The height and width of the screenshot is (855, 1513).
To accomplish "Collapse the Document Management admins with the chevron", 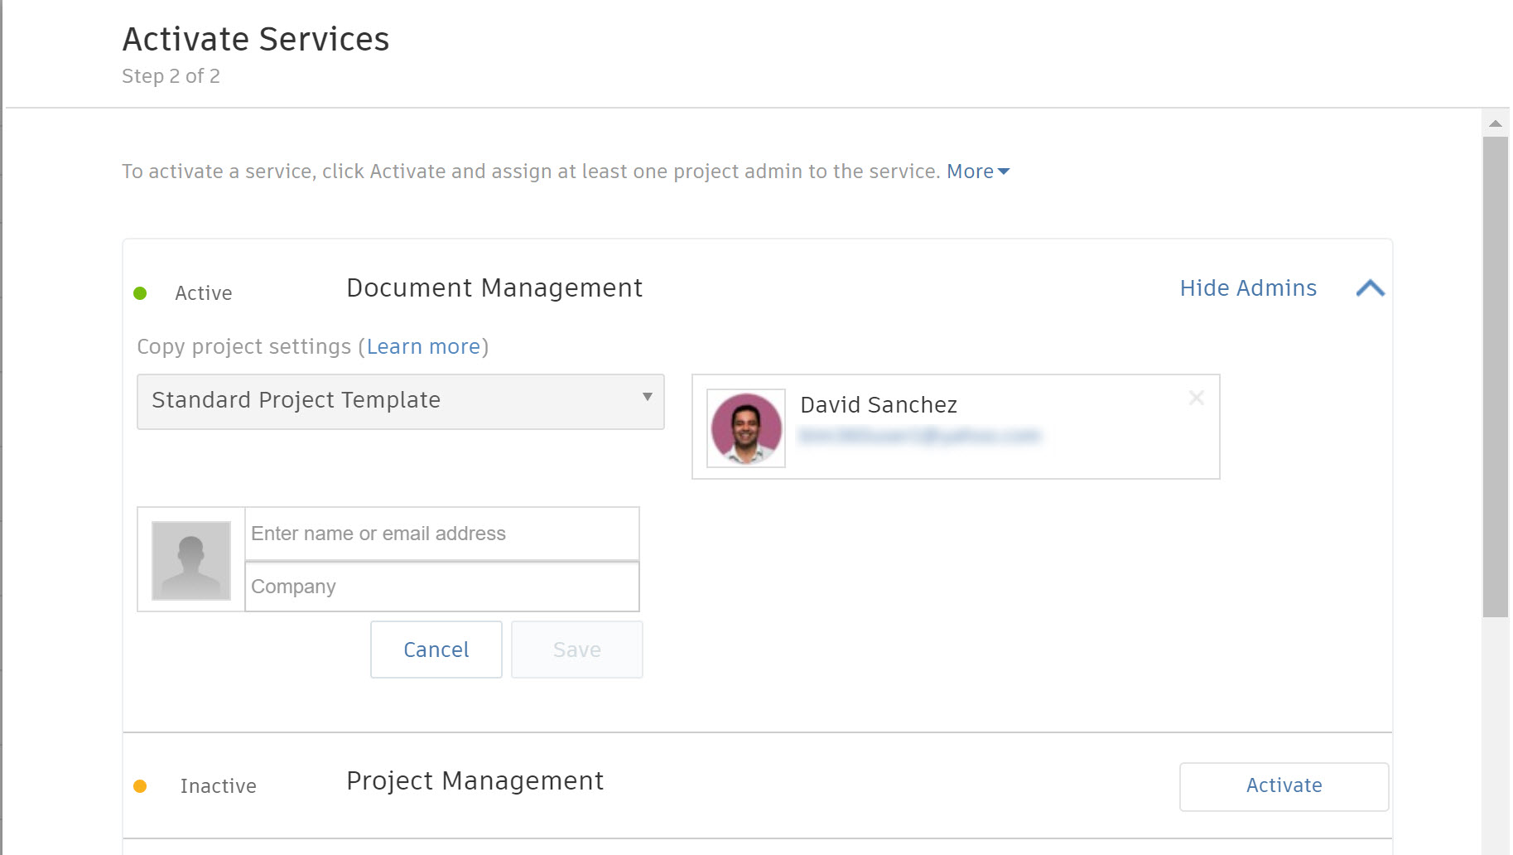I will [1371, 287].
